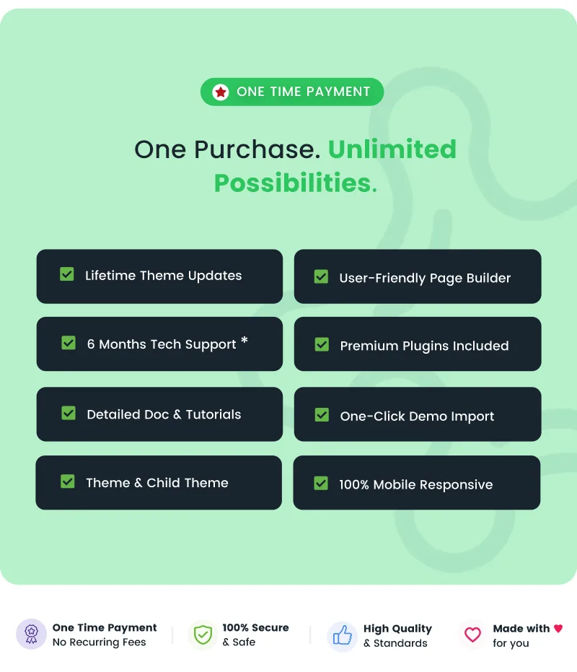
Task: Click the green shield checkmark icon
Action: click(x=203, y=634)
